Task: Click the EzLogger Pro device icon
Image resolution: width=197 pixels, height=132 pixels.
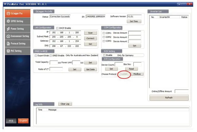Action: click(x=8, y=14)
